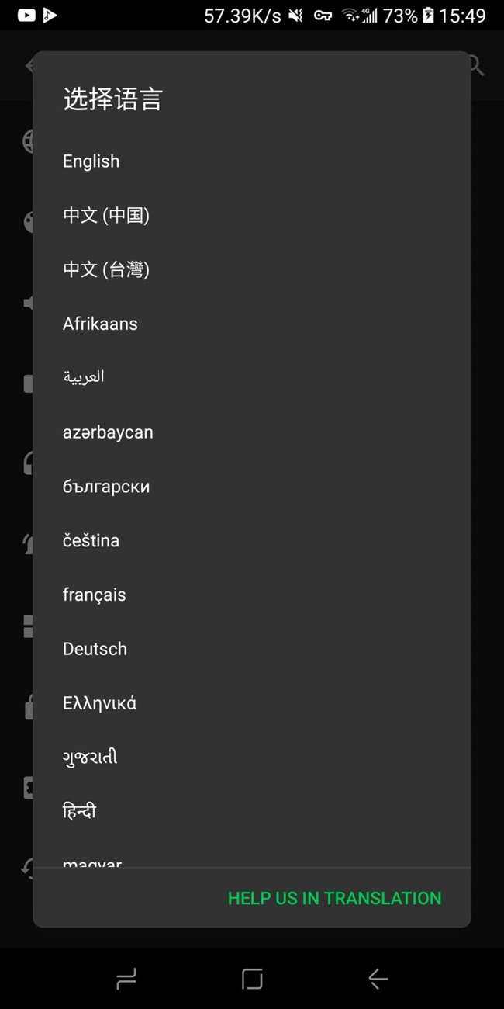
Task: Select čeština language option
Action: click(x=91, y=540)
